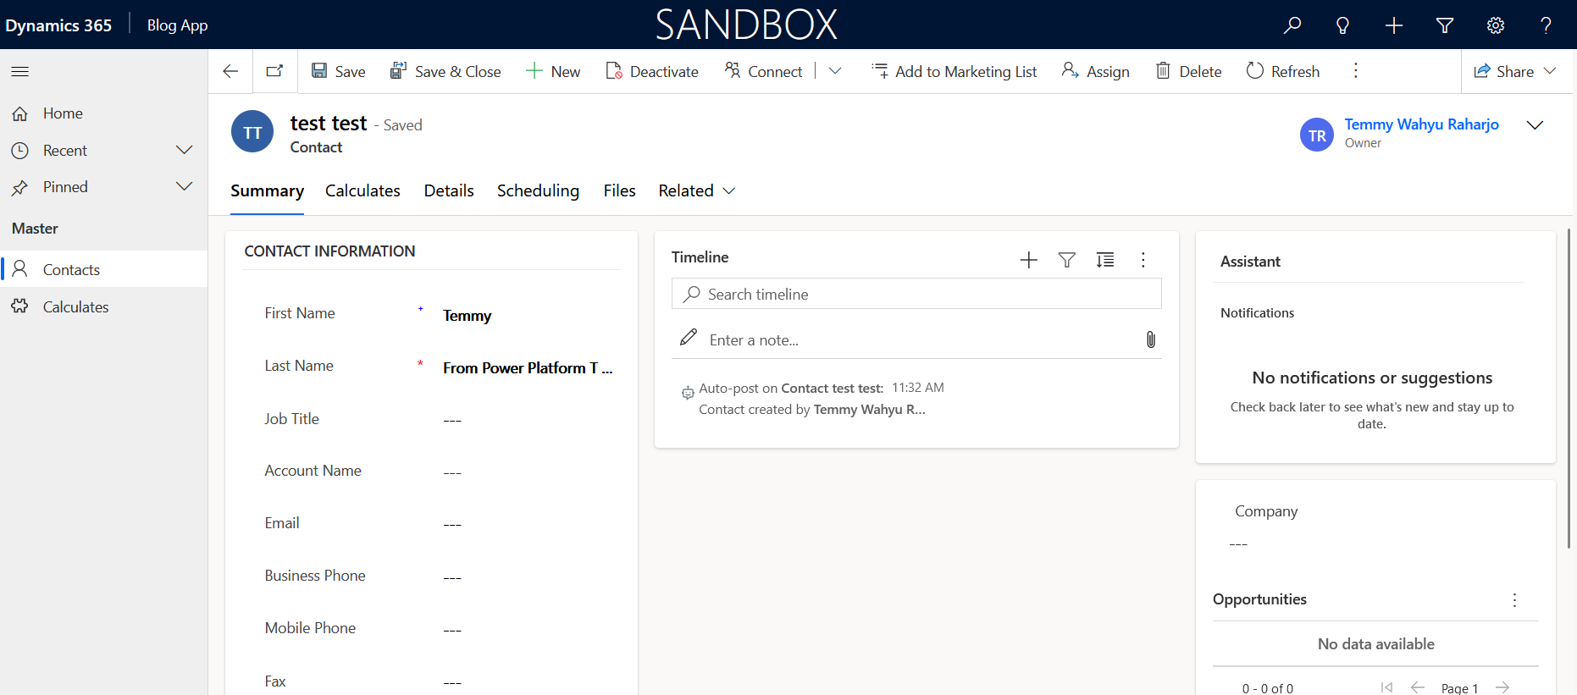This screenshot has width=1577, height=695.
Task: Attach a file with paperclip icon
Action: [1151, 339]
